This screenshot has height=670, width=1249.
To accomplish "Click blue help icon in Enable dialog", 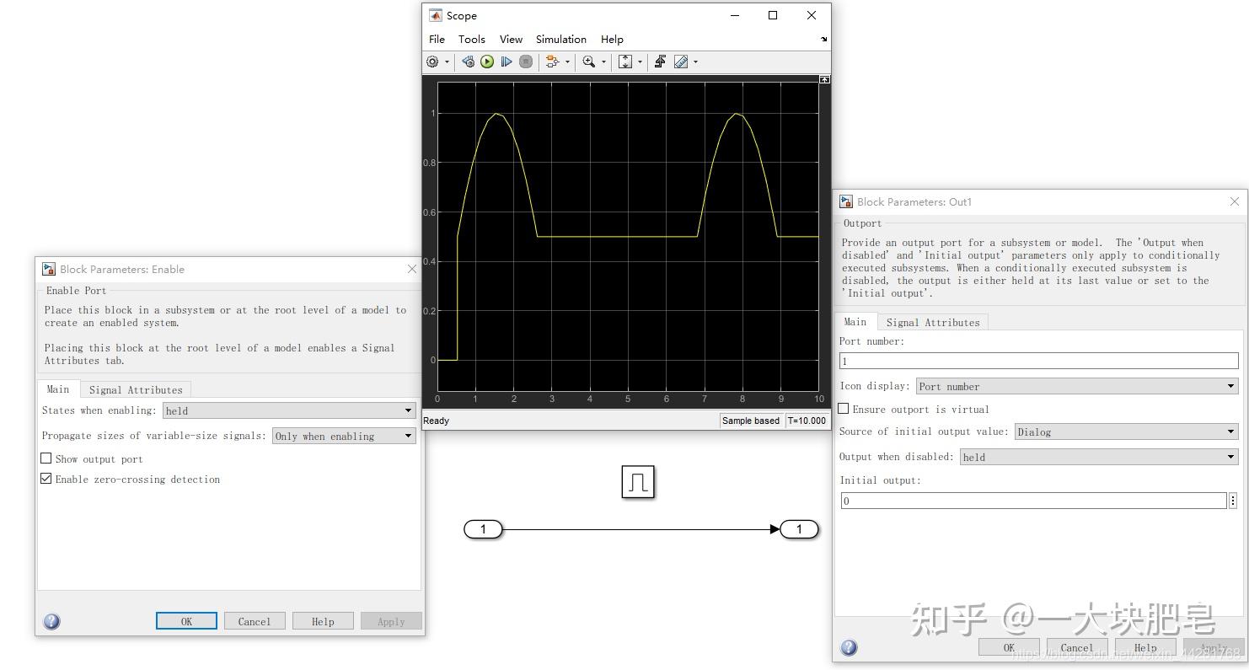I will 51,621.
